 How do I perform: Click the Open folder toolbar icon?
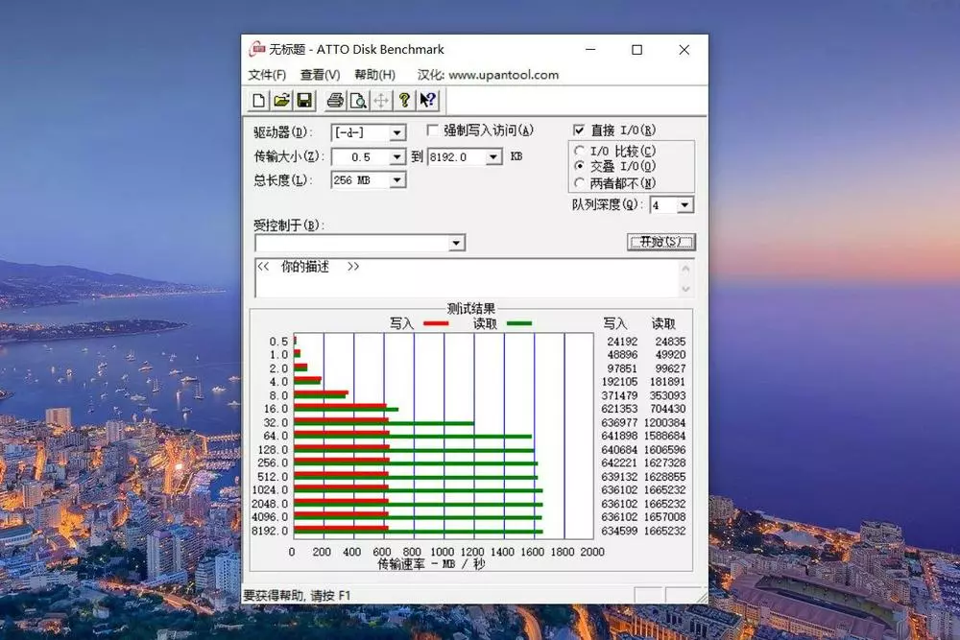(x=281, y=101)
